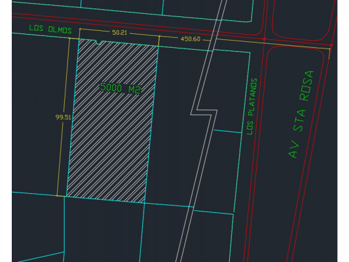The image size is (349, 262).
Task: Select the short cyan lot line left of LOS PLATANOS
Action: (x=228, y=132)
